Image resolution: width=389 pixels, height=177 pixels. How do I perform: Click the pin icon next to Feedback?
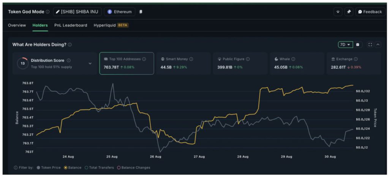(348, 12)
